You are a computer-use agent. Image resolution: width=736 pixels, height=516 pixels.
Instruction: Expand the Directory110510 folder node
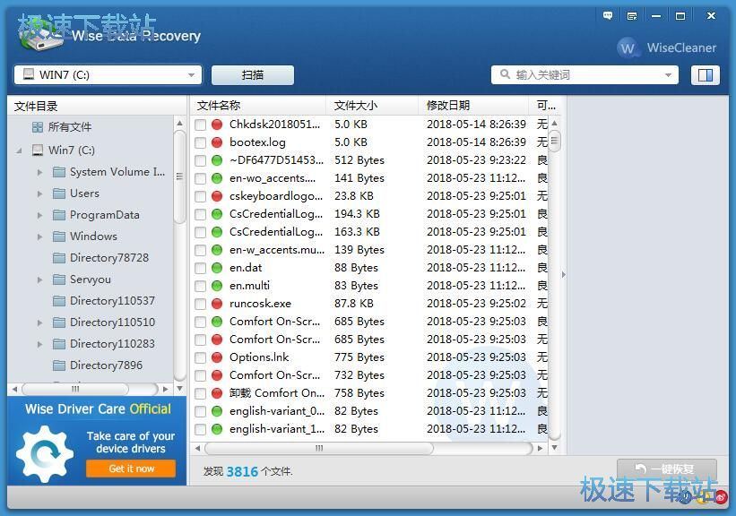40,322
